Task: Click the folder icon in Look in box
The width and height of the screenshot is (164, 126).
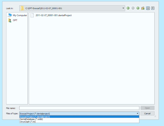Action: coord(22,8)
